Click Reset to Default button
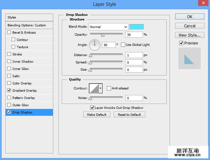 point(129,114)
